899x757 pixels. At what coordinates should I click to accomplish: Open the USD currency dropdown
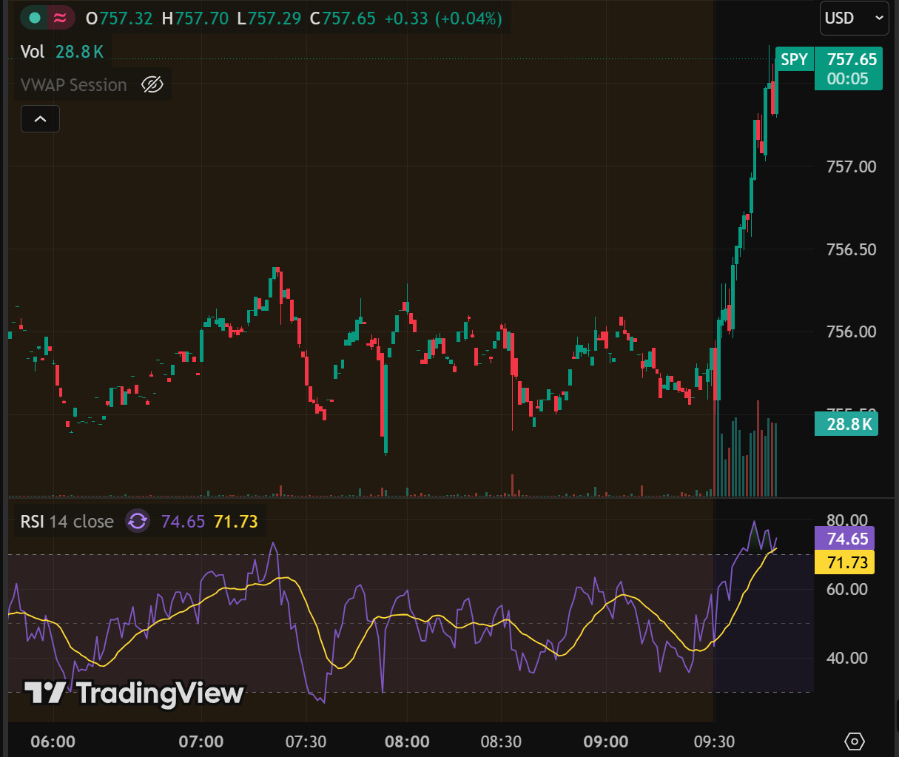click(x=854, y=18)
